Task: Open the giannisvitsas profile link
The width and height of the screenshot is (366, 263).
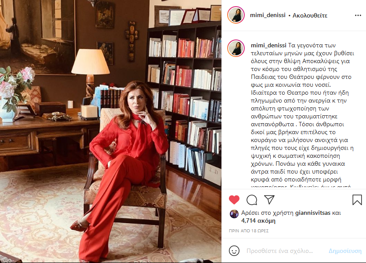Action: click(x=313, y=213)
